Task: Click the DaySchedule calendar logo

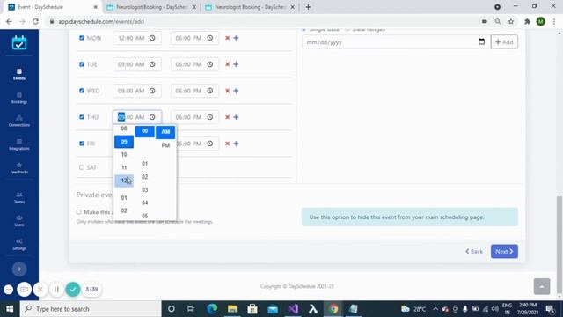Action: click(x=19, y=43)
